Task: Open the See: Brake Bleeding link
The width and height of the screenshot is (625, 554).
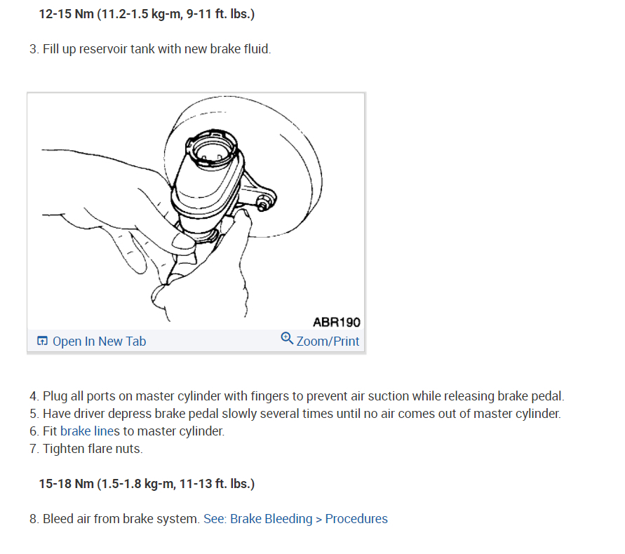Action: click(x=258, y=519)
